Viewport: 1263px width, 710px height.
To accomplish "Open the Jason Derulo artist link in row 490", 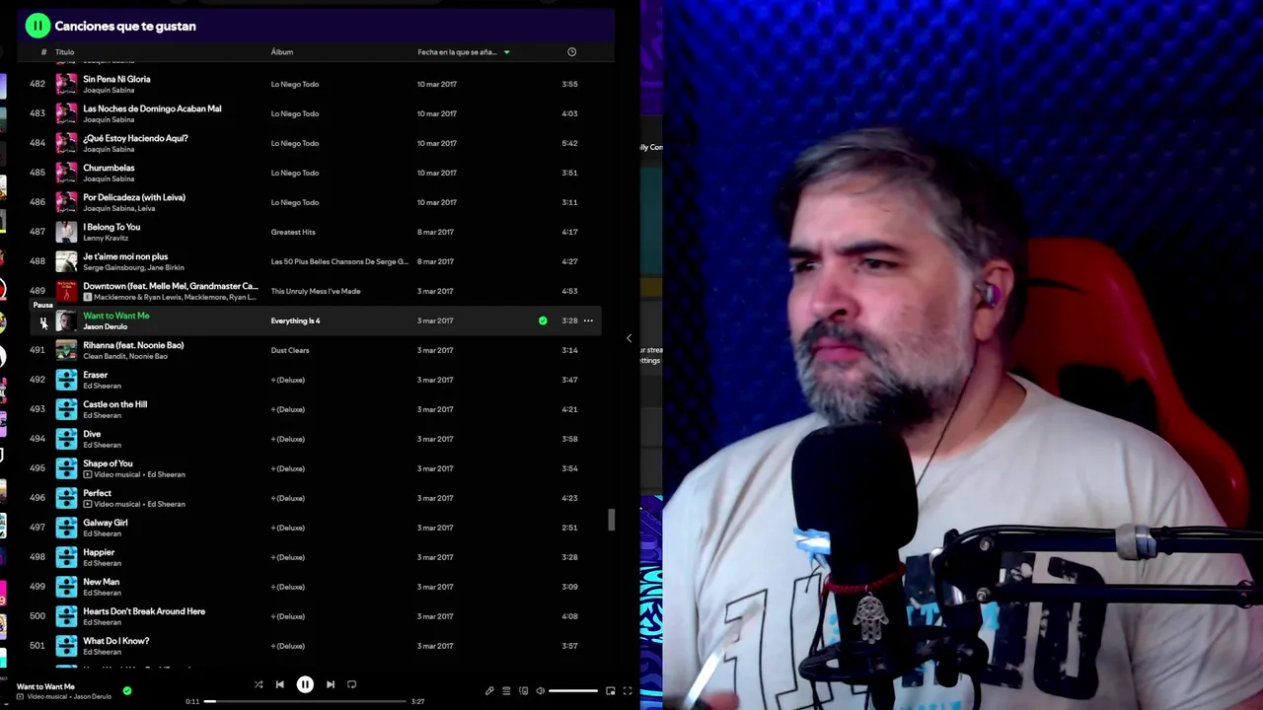I will tap(105, 326).
